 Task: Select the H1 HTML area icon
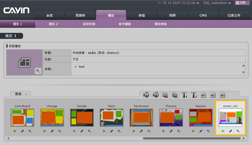tap(203, 95)
